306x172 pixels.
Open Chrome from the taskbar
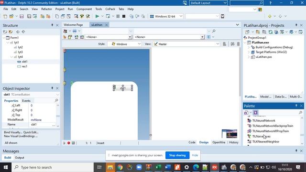[120, 167]
